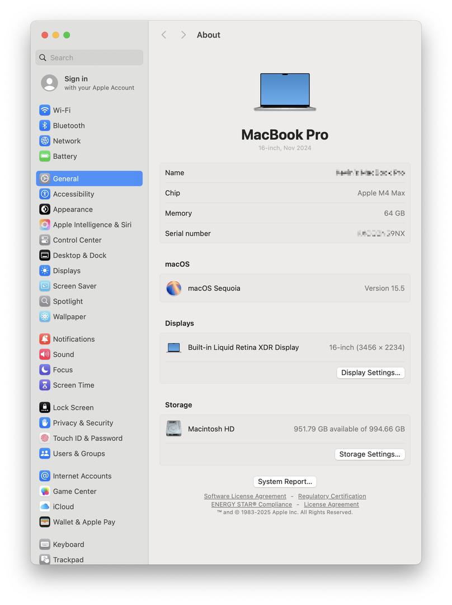Open Privacy & Security pane
452x605 pixels.
tap(83, 423)
